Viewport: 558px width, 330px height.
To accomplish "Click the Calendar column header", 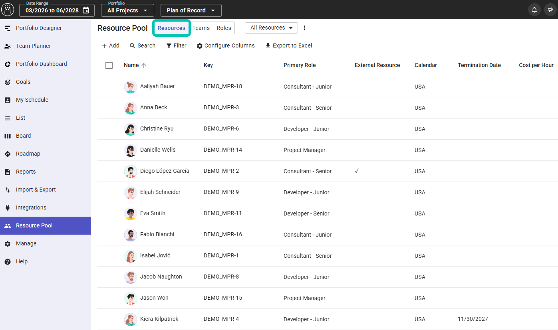I will coord(426,65).
